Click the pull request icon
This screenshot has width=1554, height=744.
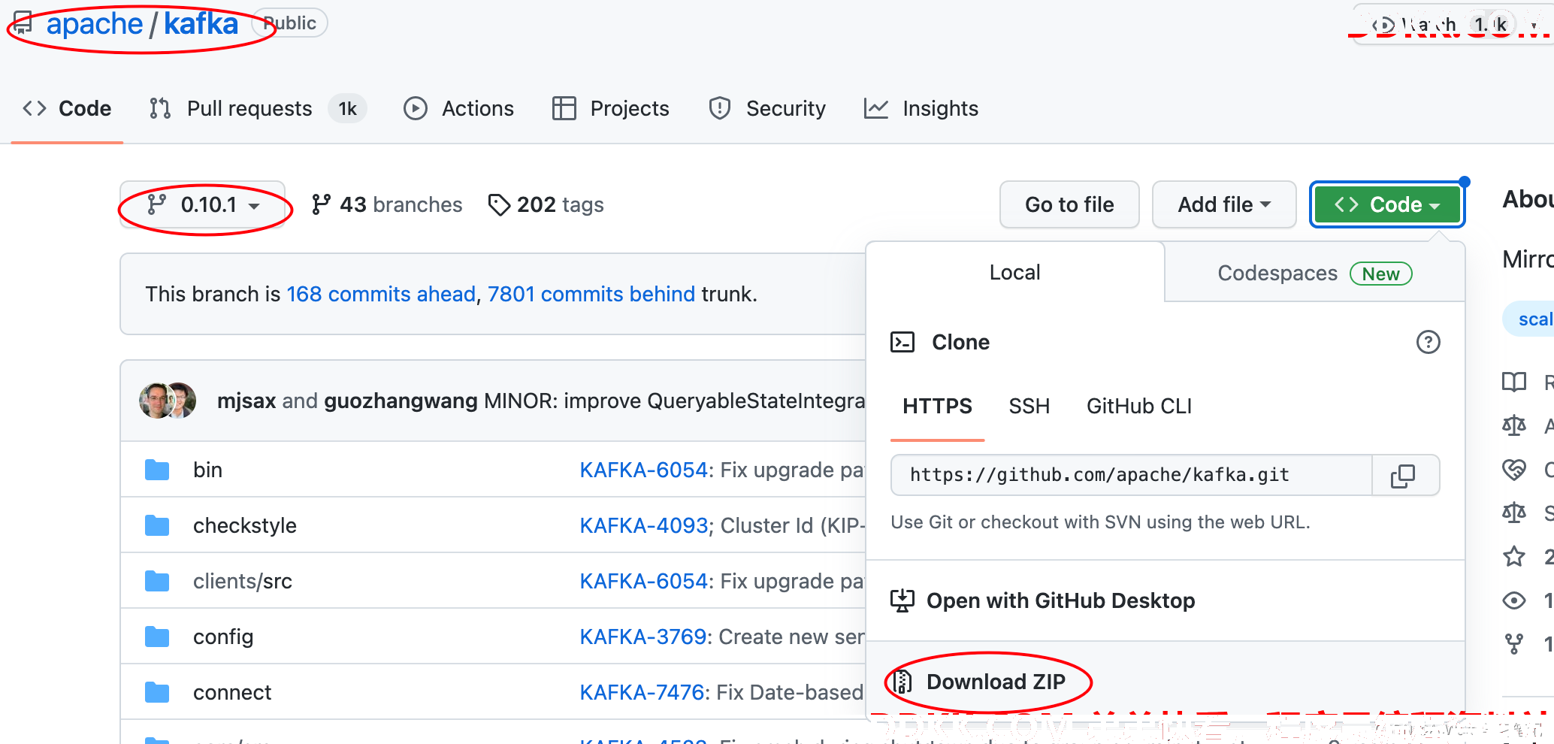coord(160,108)
